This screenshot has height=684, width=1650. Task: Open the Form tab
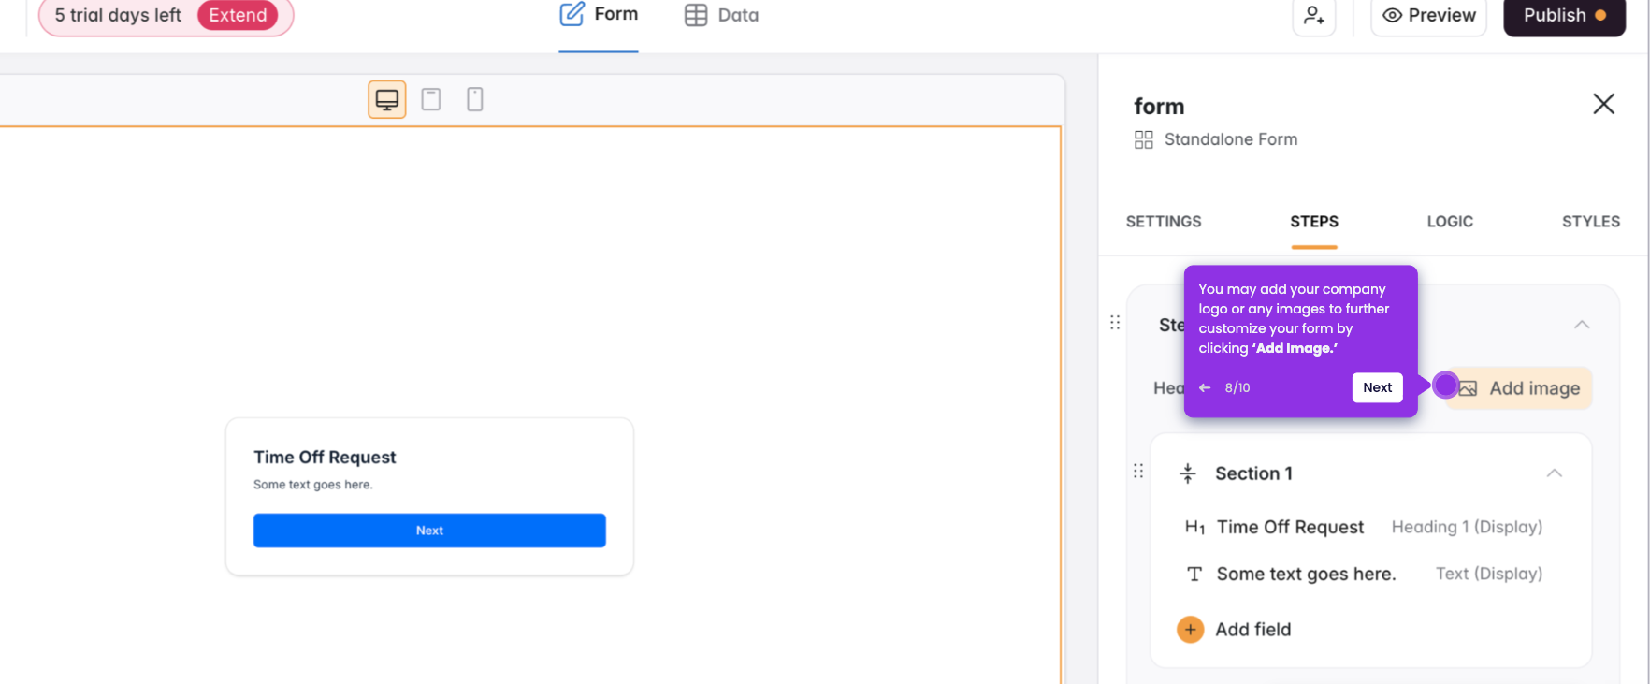click(599, 15)
